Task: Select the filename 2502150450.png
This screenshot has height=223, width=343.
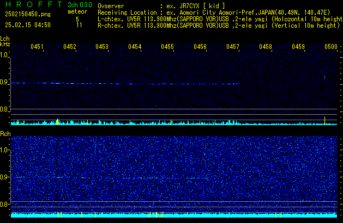Action: (28, 14)
